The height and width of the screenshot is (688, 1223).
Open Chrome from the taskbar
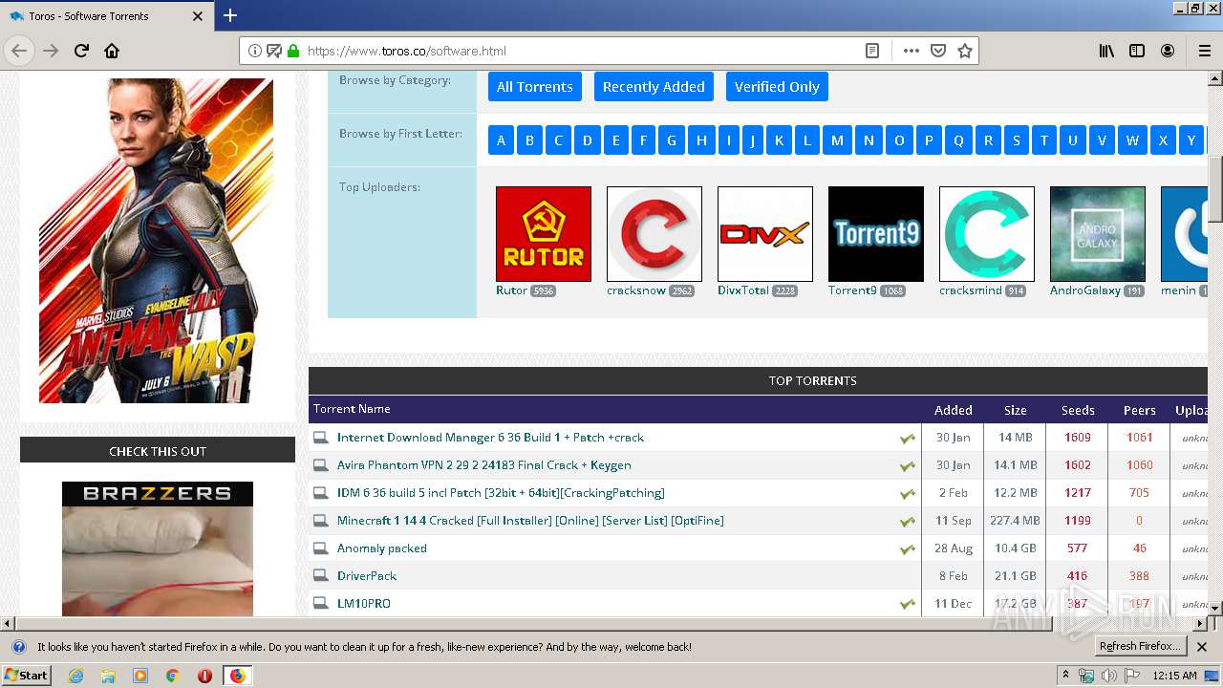pos(172,676)
